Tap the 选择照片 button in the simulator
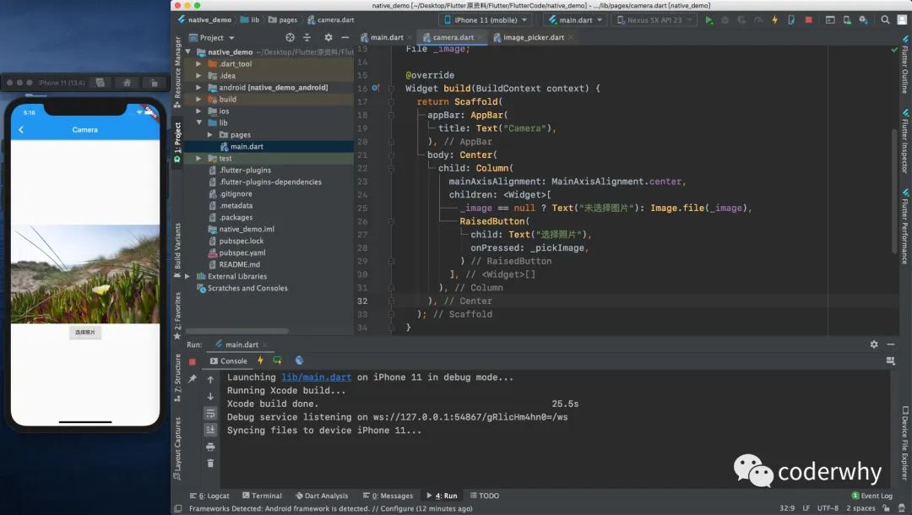 85,332
